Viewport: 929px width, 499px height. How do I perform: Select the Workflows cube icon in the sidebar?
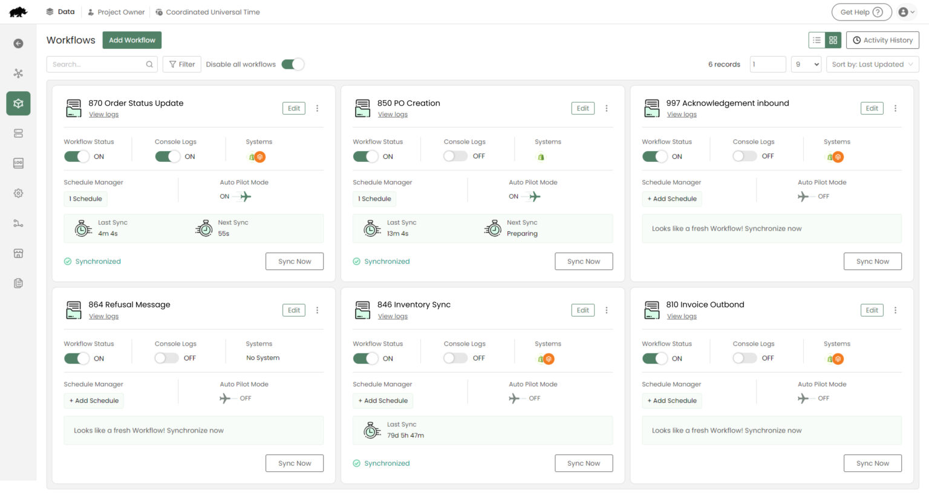(18, 103)
